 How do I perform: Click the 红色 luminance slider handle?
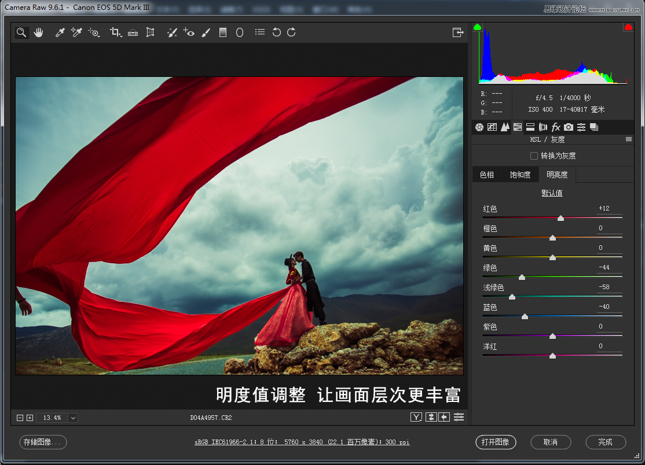tap(560, 218)
